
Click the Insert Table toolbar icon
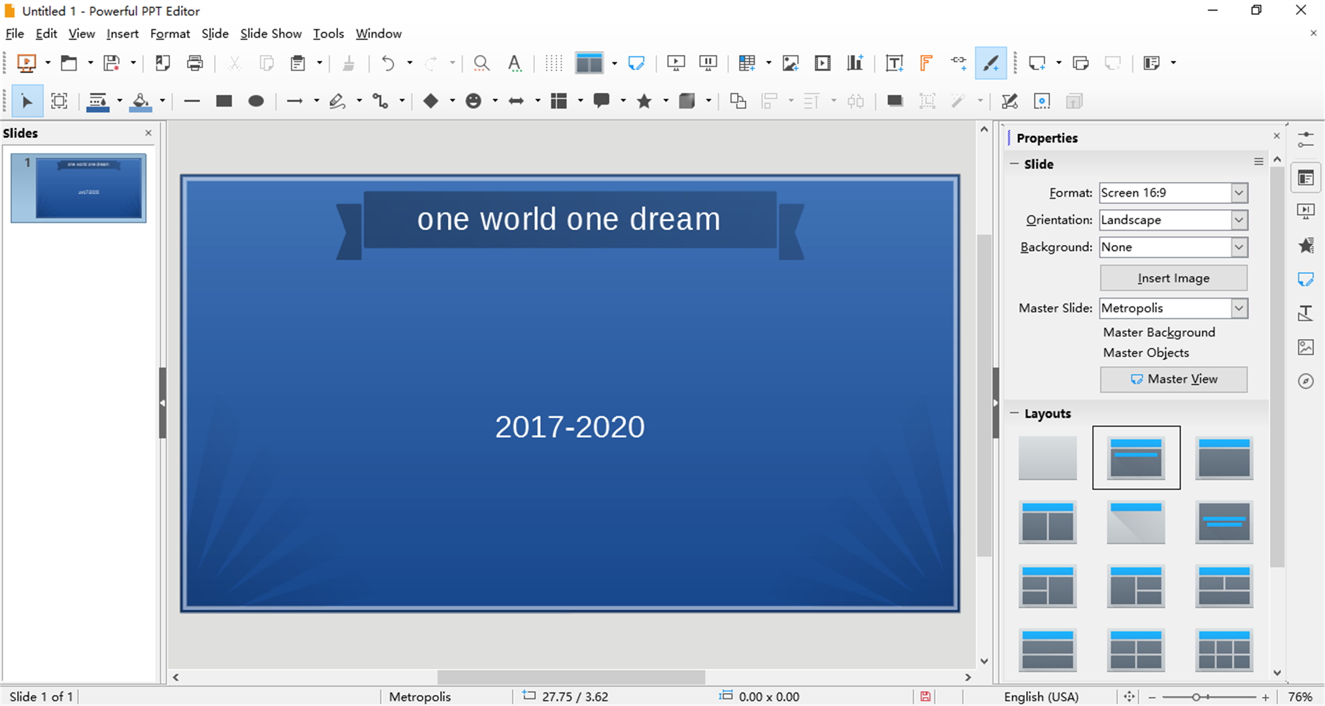click(x=746, y=63)
